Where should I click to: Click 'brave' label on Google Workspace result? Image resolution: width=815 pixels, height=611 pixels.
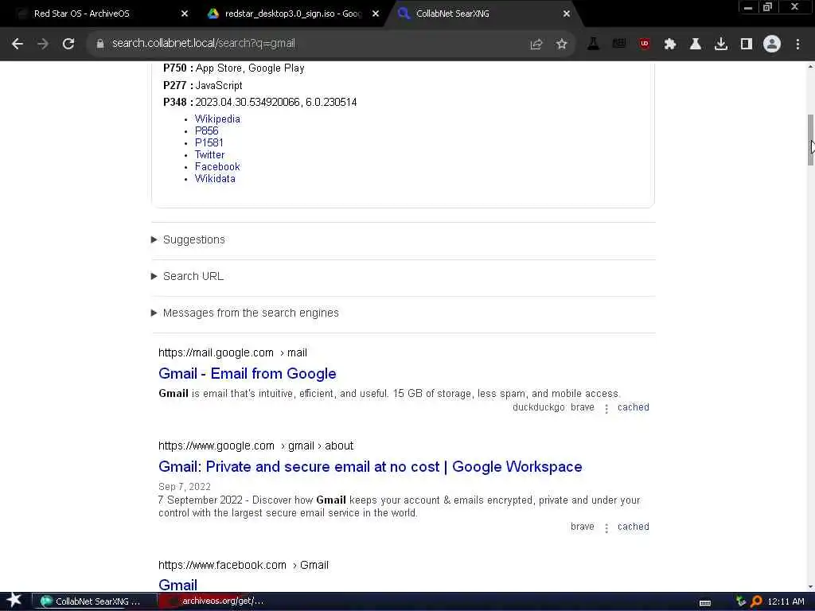point(582,527)
